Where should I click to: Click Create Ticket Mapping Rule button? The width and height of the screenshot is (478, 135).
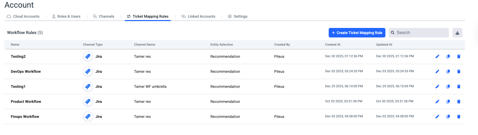[357, 33]
